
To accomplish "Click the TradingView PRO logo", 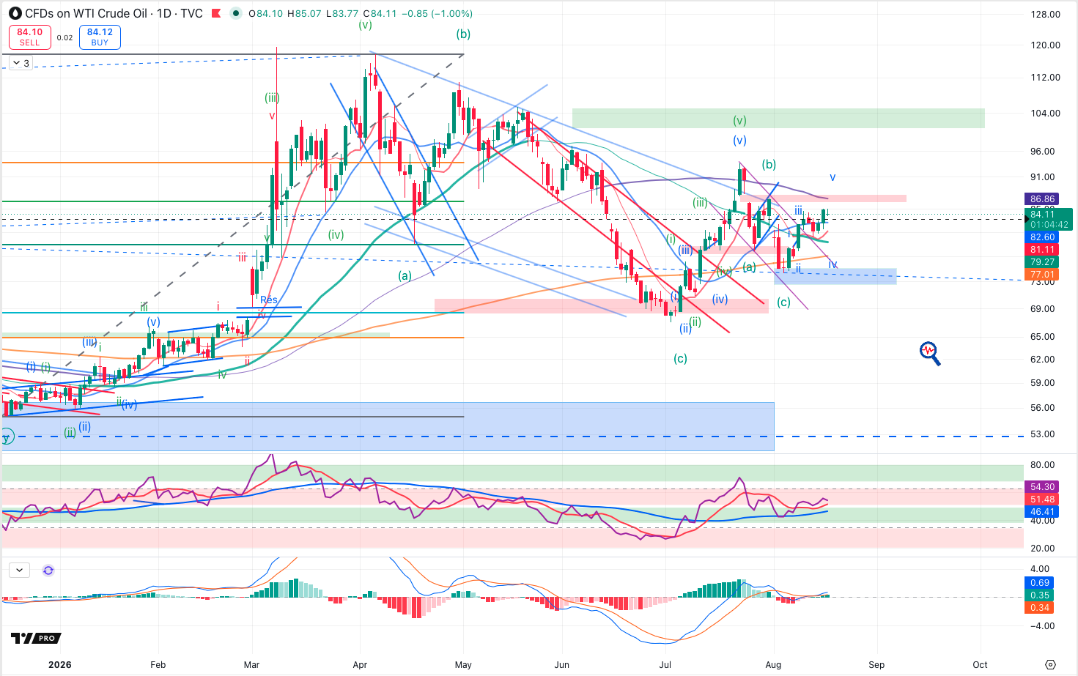I will point(36,638).
